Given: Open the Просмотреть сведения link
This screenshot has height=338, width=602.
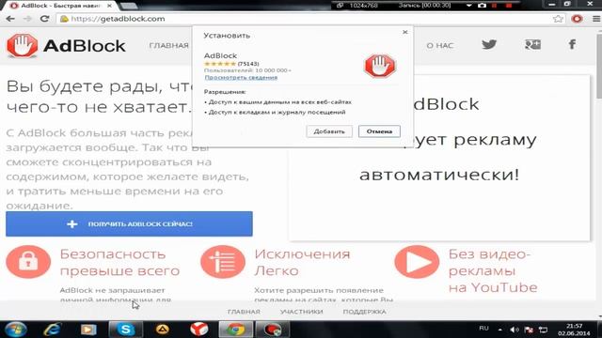Looking at the screenshot, I should [x=241, y=77].
